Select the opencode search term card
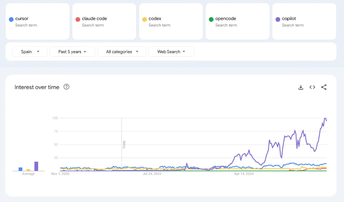The width and height of the screenshot is (344, 202). [237, 21]
